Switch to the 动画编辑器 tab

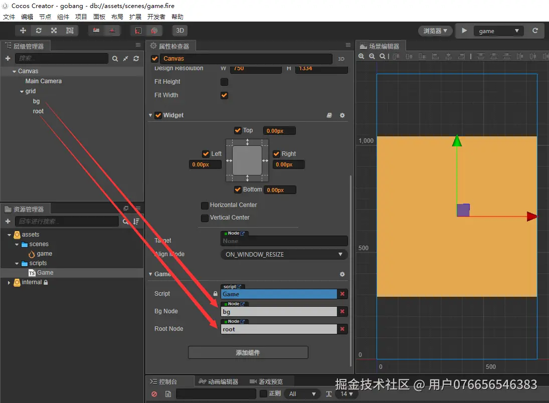tap(219, 381)
